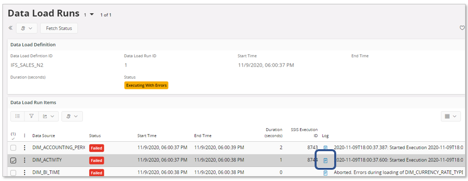The width and height of the screenshot is (468, 181).
Task: Open the export dropdown in run items toolbar
Action: point(49,116)
